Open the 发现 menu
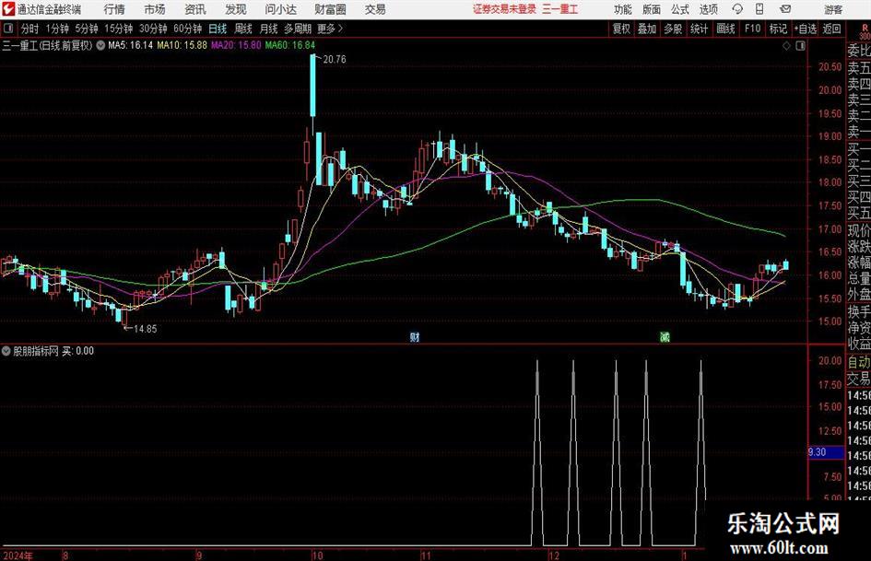The image size is (871, 561). point(236,9)
